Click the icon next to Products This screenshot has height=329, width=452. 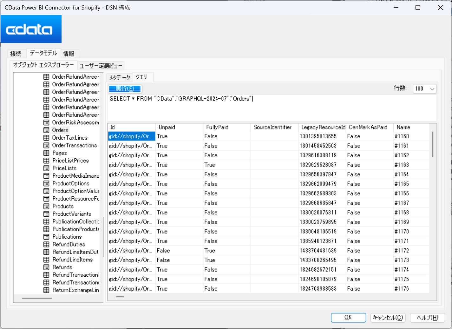pyautogui.click(x=46, y=206)
